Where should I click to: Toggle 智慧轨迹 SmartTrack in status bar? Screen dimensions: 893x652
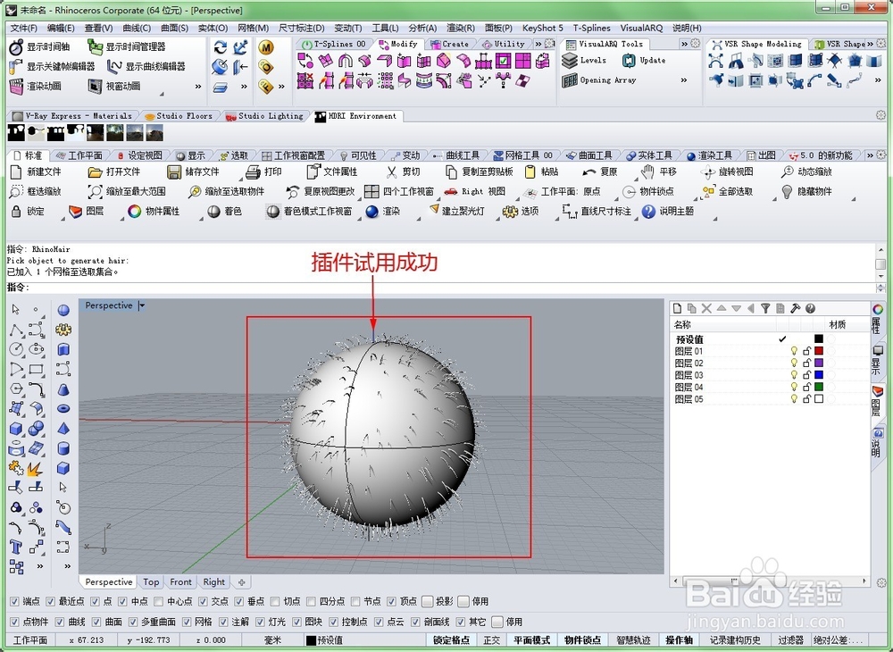[x=633, y=640]
